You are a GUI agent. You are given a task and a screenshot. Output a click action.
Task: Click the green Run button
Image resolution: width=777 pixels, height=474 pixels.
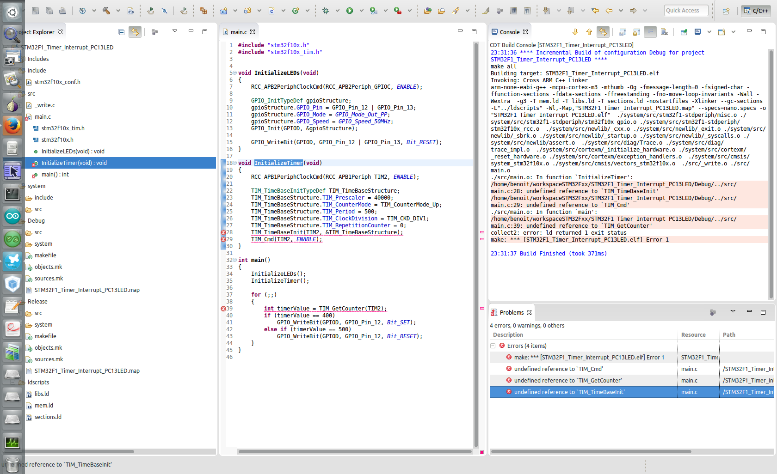tap(350, 11)
